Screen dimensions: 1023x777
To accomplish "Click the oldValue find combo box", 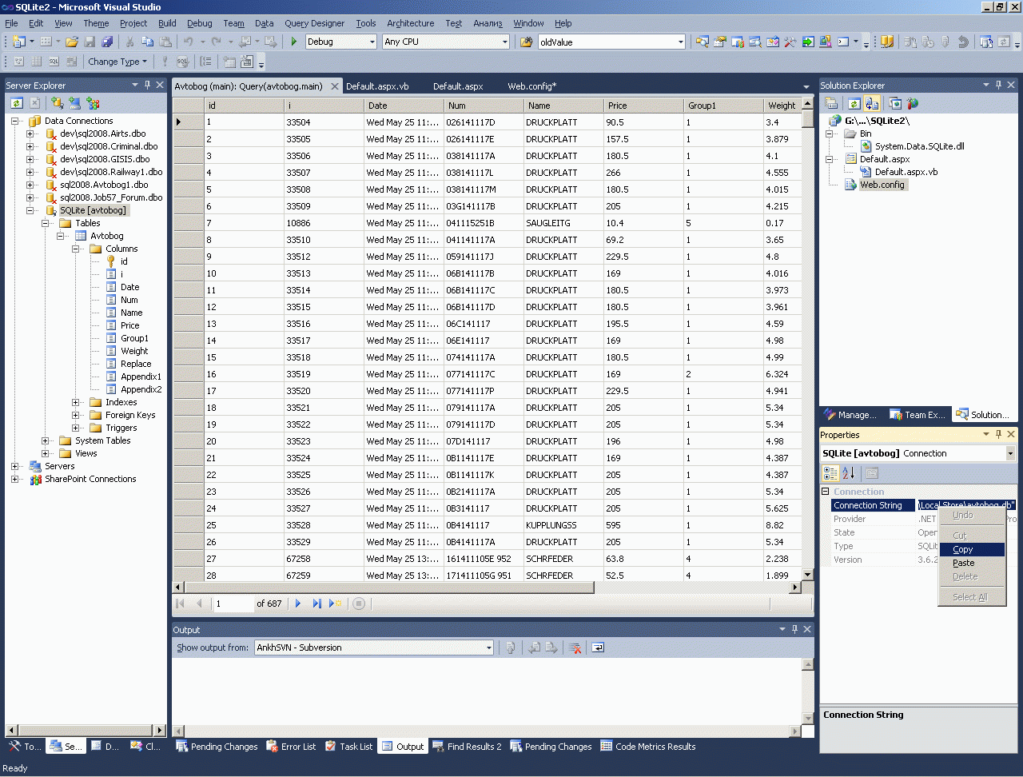I will click(x=612, y=42).
